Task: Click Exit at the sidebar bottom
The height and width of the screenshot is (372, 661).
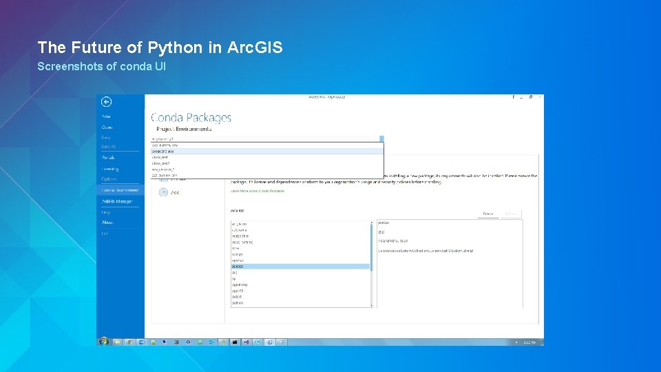Action: (x=105, y=234)
